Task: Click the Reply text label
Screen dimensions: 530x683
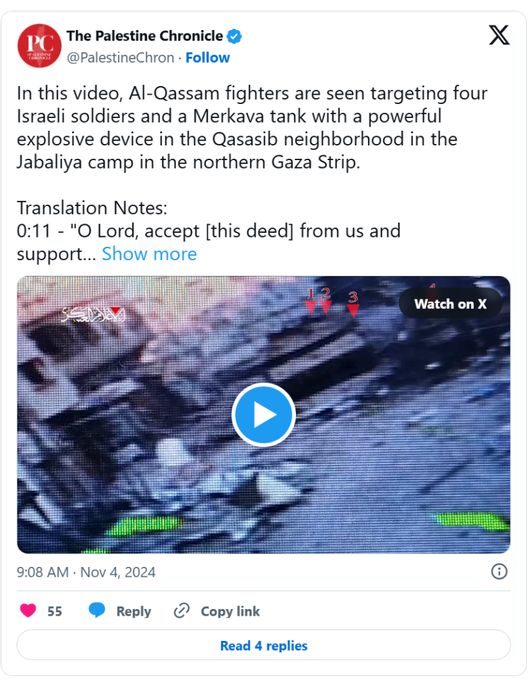Action: click(134, 612)
